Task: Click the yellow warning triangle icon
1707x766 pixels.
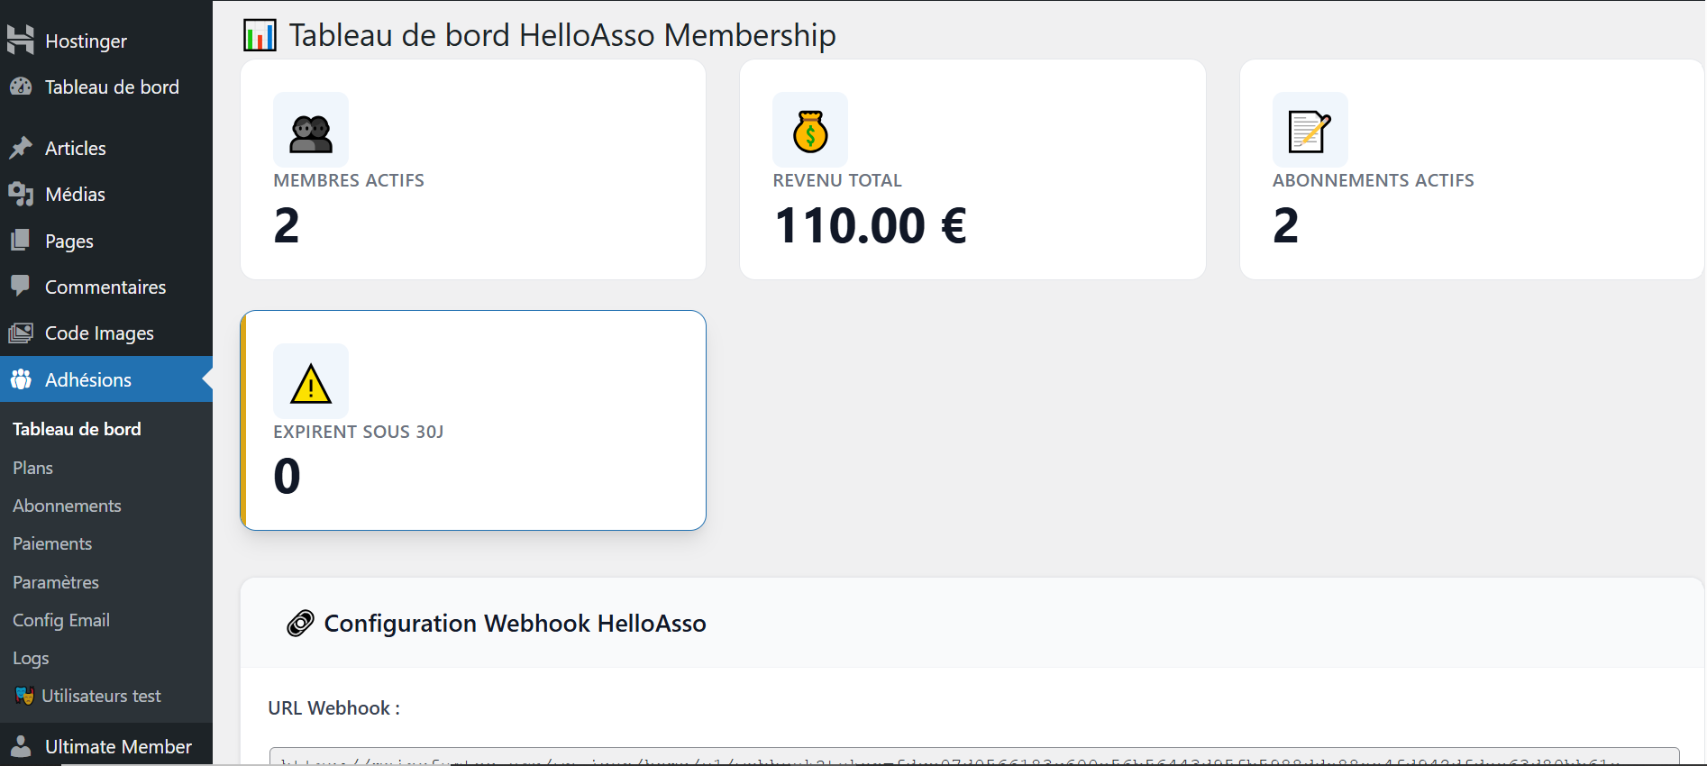Action: point(311,383)
